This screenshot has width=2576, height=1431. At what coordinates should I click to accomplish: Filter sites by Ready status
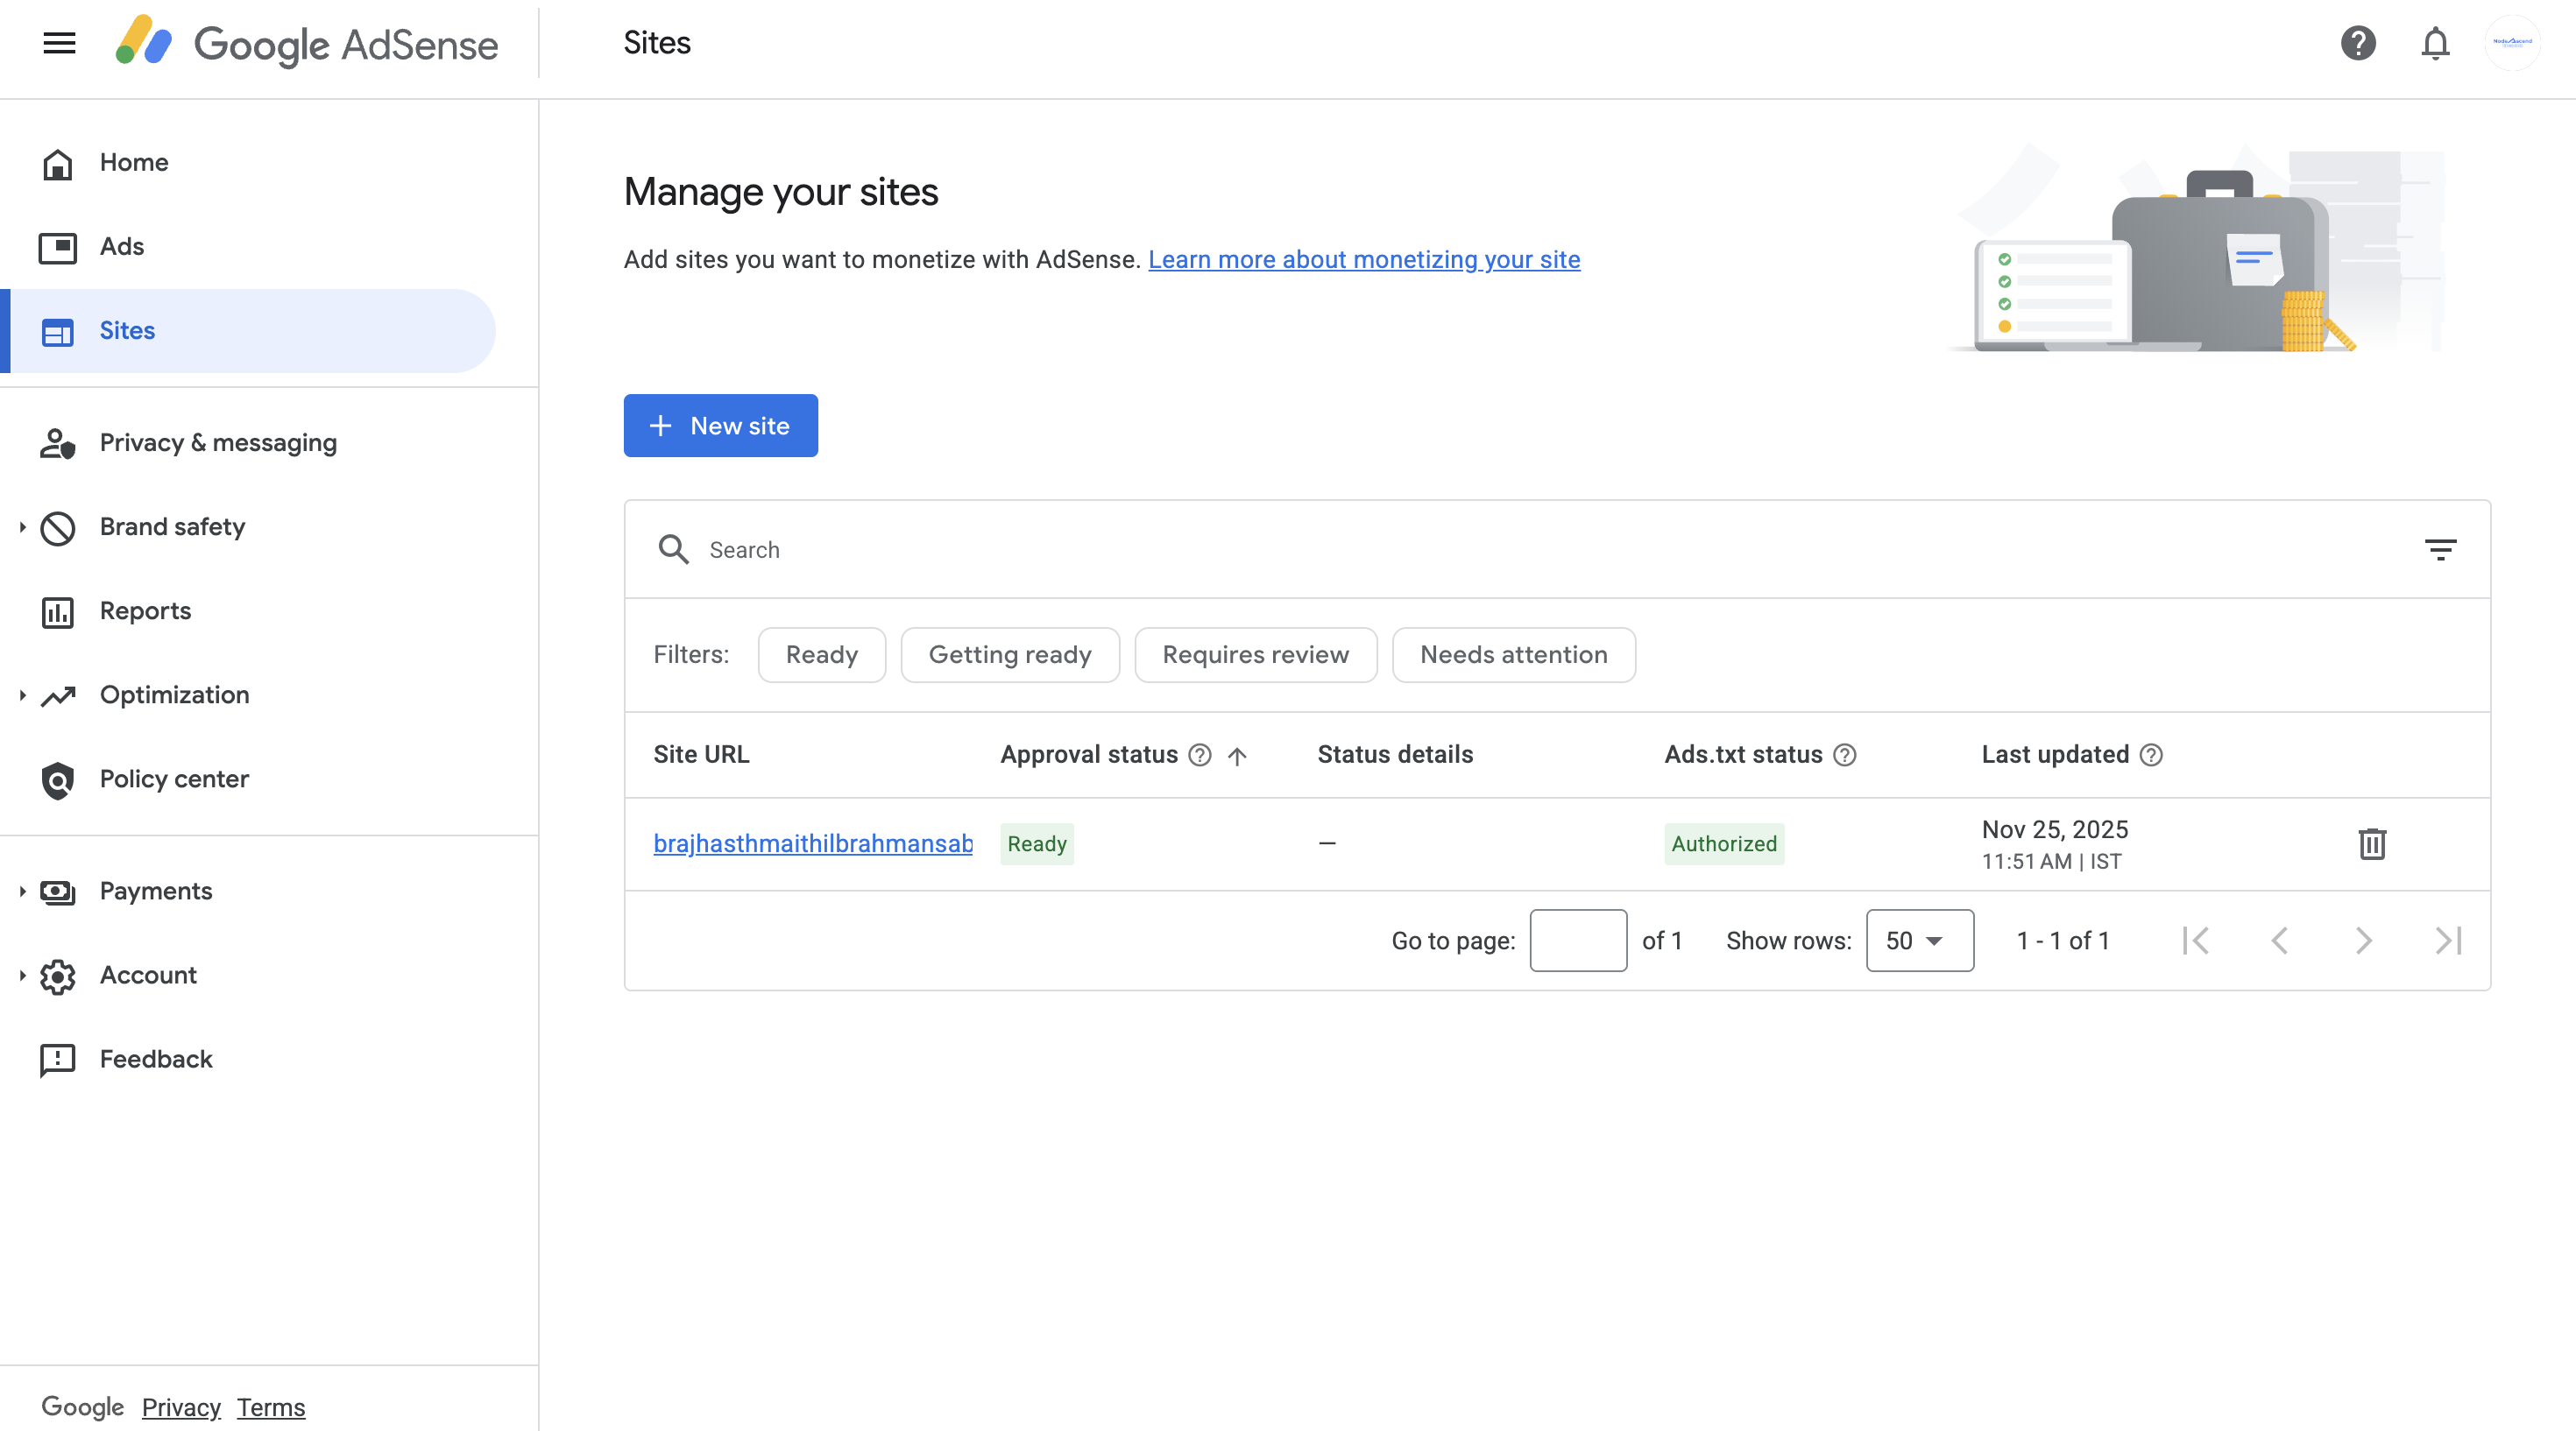[x=821, y=654]
